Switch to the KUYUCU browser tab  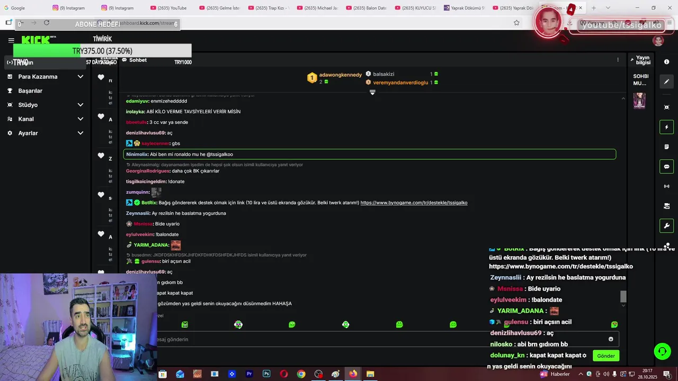tap(415, 8)
